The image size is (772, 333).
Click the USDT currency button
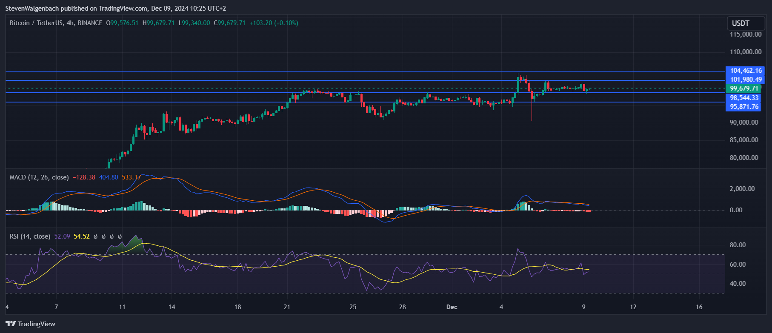(x=746, y=23)
